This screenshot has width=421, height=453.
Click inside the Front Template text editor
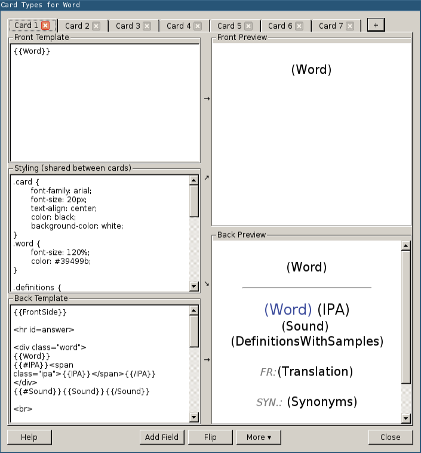[105, 101]
